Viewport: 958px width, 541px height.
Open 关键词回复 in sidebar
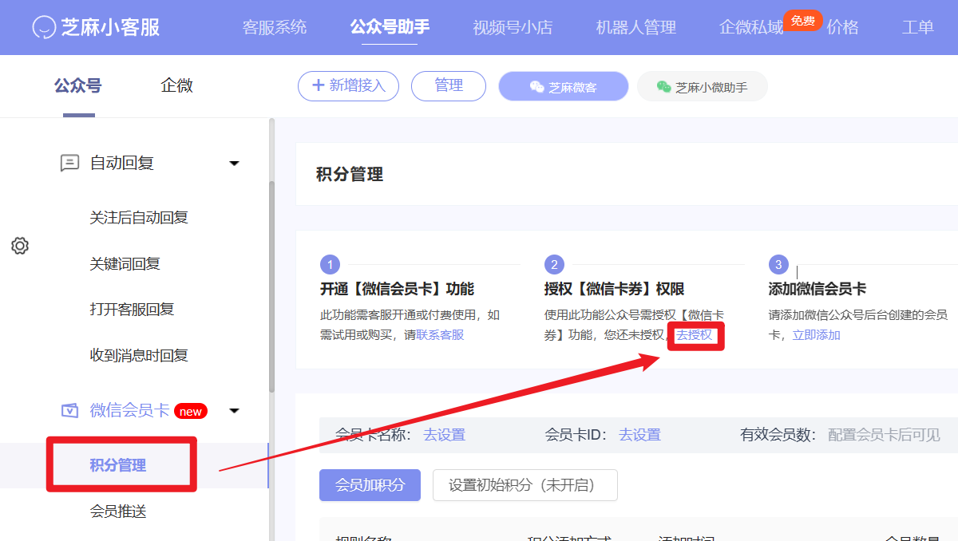click(x=125, y=264)
